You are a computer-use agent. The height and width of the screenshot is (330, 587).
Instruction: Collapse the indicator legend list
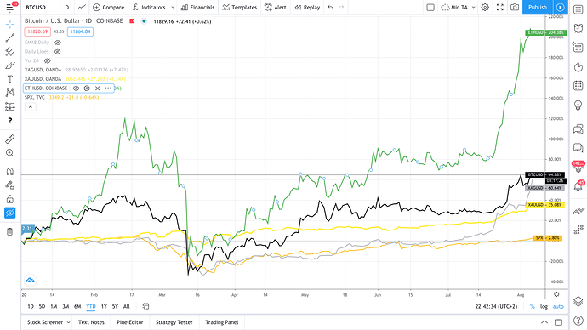(x=31, y=107)
